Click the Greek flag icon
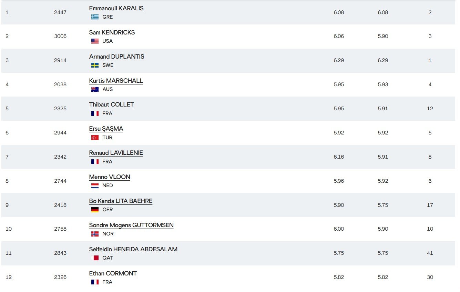Screen dimensions: 460x292 [95, 17]
